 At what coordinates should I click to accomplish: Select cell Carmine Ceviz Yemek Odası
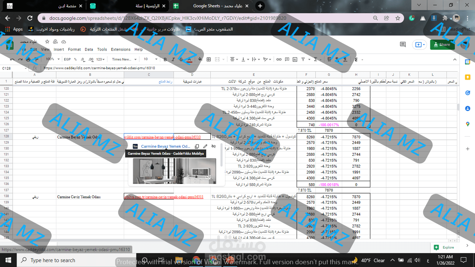[90, 197]
